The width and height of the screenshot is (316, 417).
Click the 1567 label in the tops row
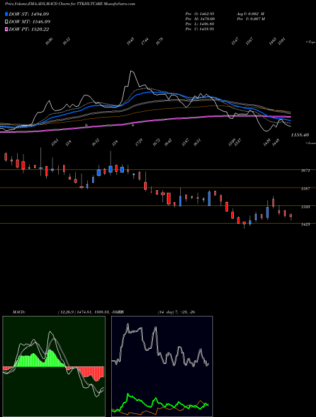tap(250, 41)
